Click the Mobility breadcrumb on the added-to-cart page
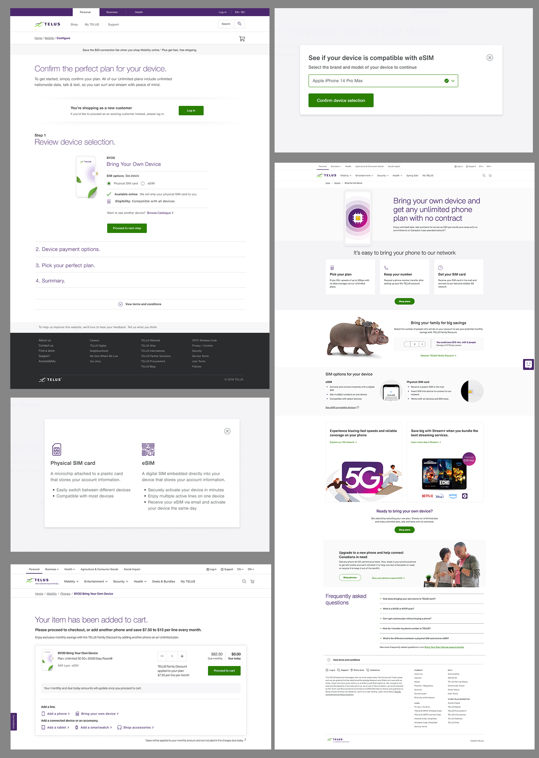 (x=52, y=594)
